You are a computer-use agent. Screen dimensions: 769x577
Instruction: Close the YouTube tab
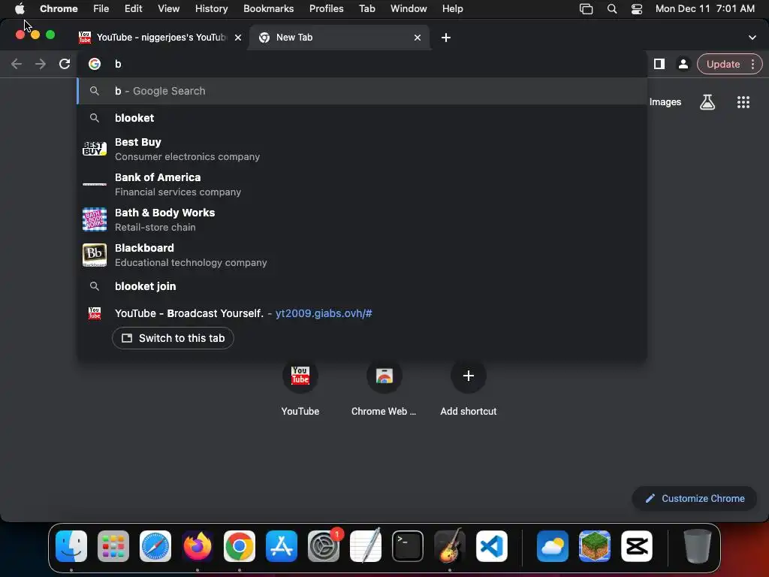[x=238, y=38]
